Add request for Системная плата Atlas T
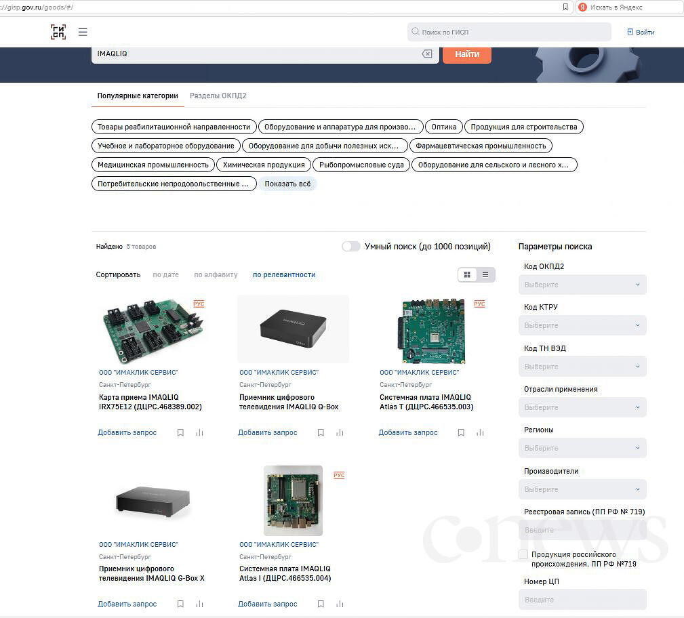 (408, 432)
